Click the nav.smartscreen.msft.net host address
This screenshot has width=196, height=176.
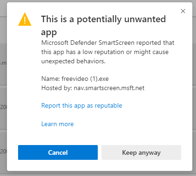coord(109,88)
